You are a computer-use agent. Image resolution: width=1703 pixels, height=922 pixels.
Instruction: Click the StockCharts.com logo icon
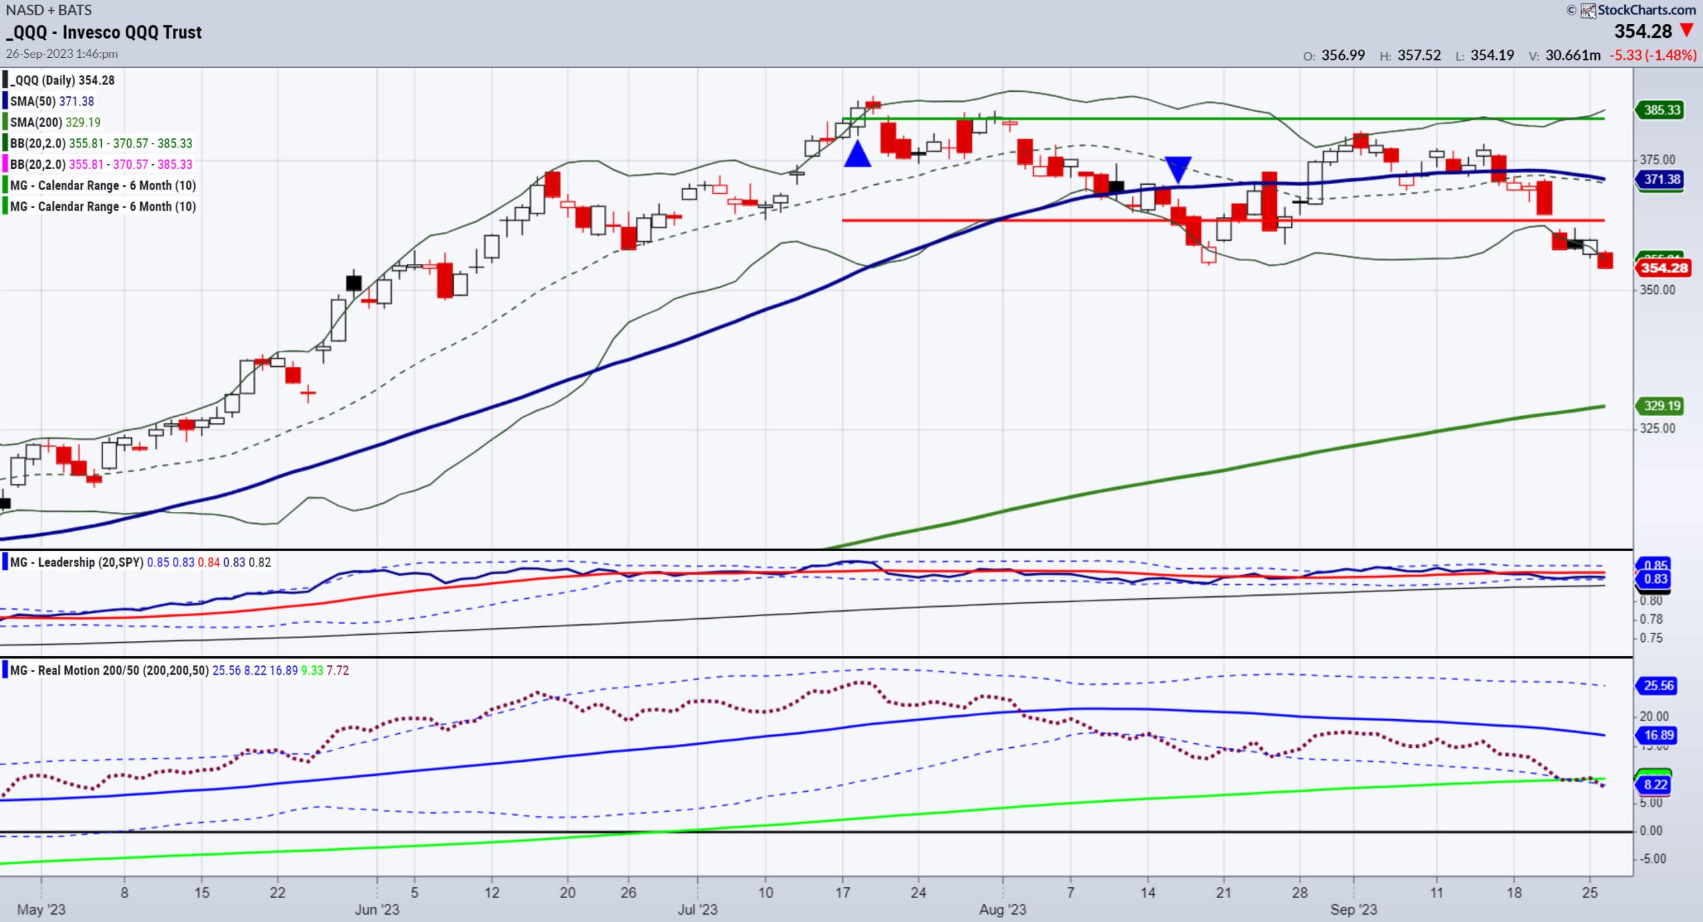(x=1589, y=11)
